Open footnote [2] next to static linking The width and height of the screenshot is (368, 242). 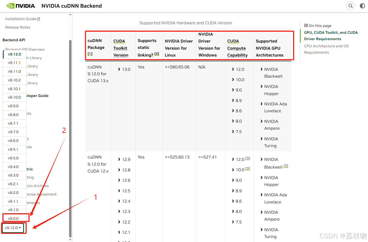tap(157, 54)
